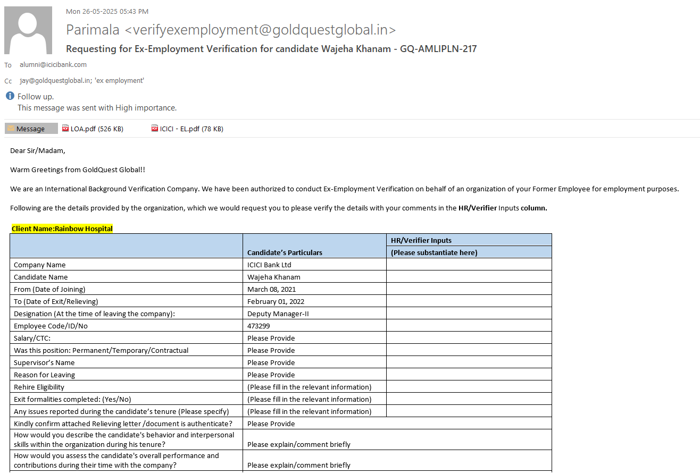Click the Follow up notice

coord(36,97)
